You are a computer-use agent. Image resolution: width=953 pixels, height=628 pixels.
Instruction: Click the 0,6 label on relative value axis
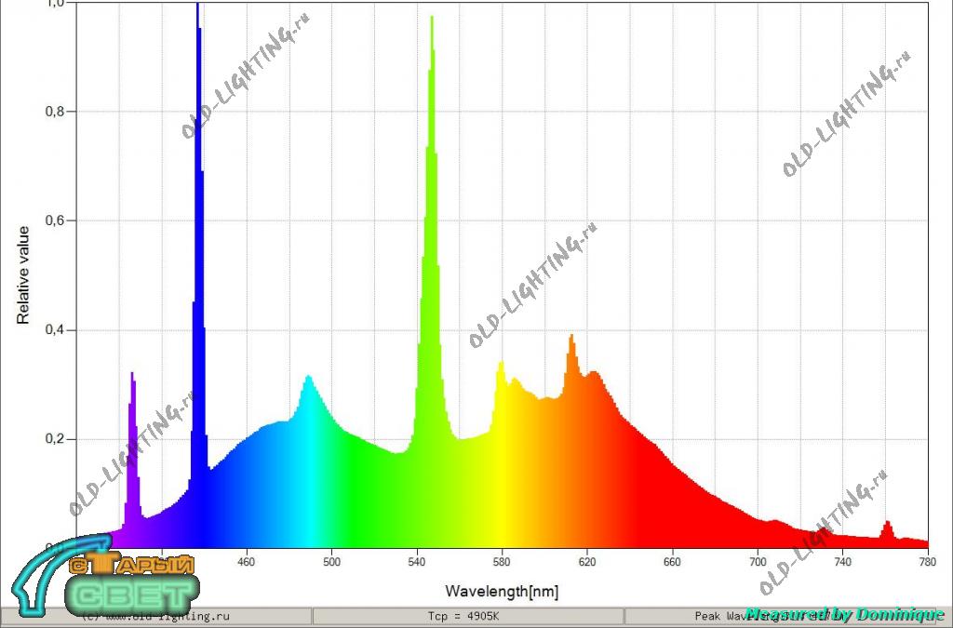pos(55,220)
